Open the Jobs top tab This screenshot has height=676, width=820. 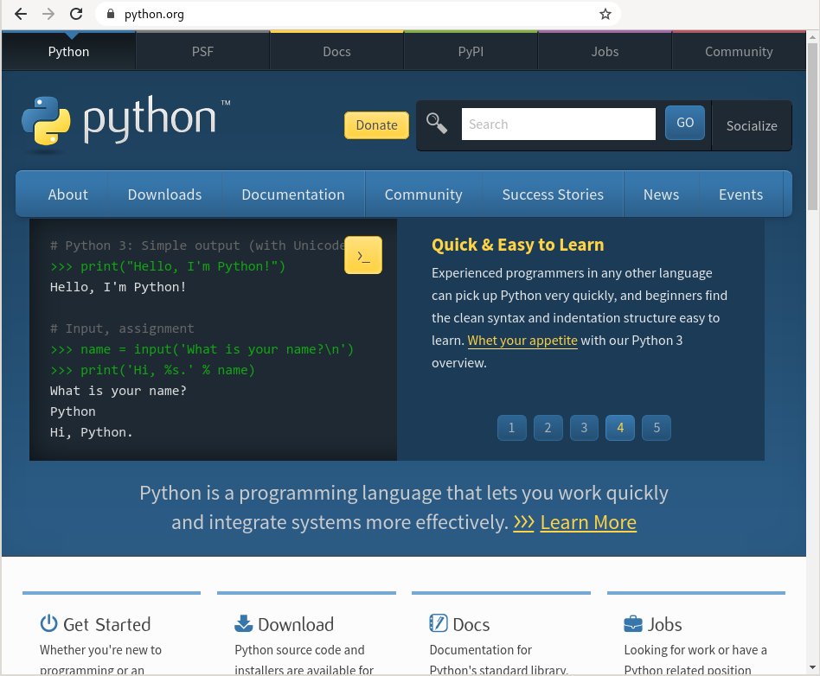[x=605, y=51]
